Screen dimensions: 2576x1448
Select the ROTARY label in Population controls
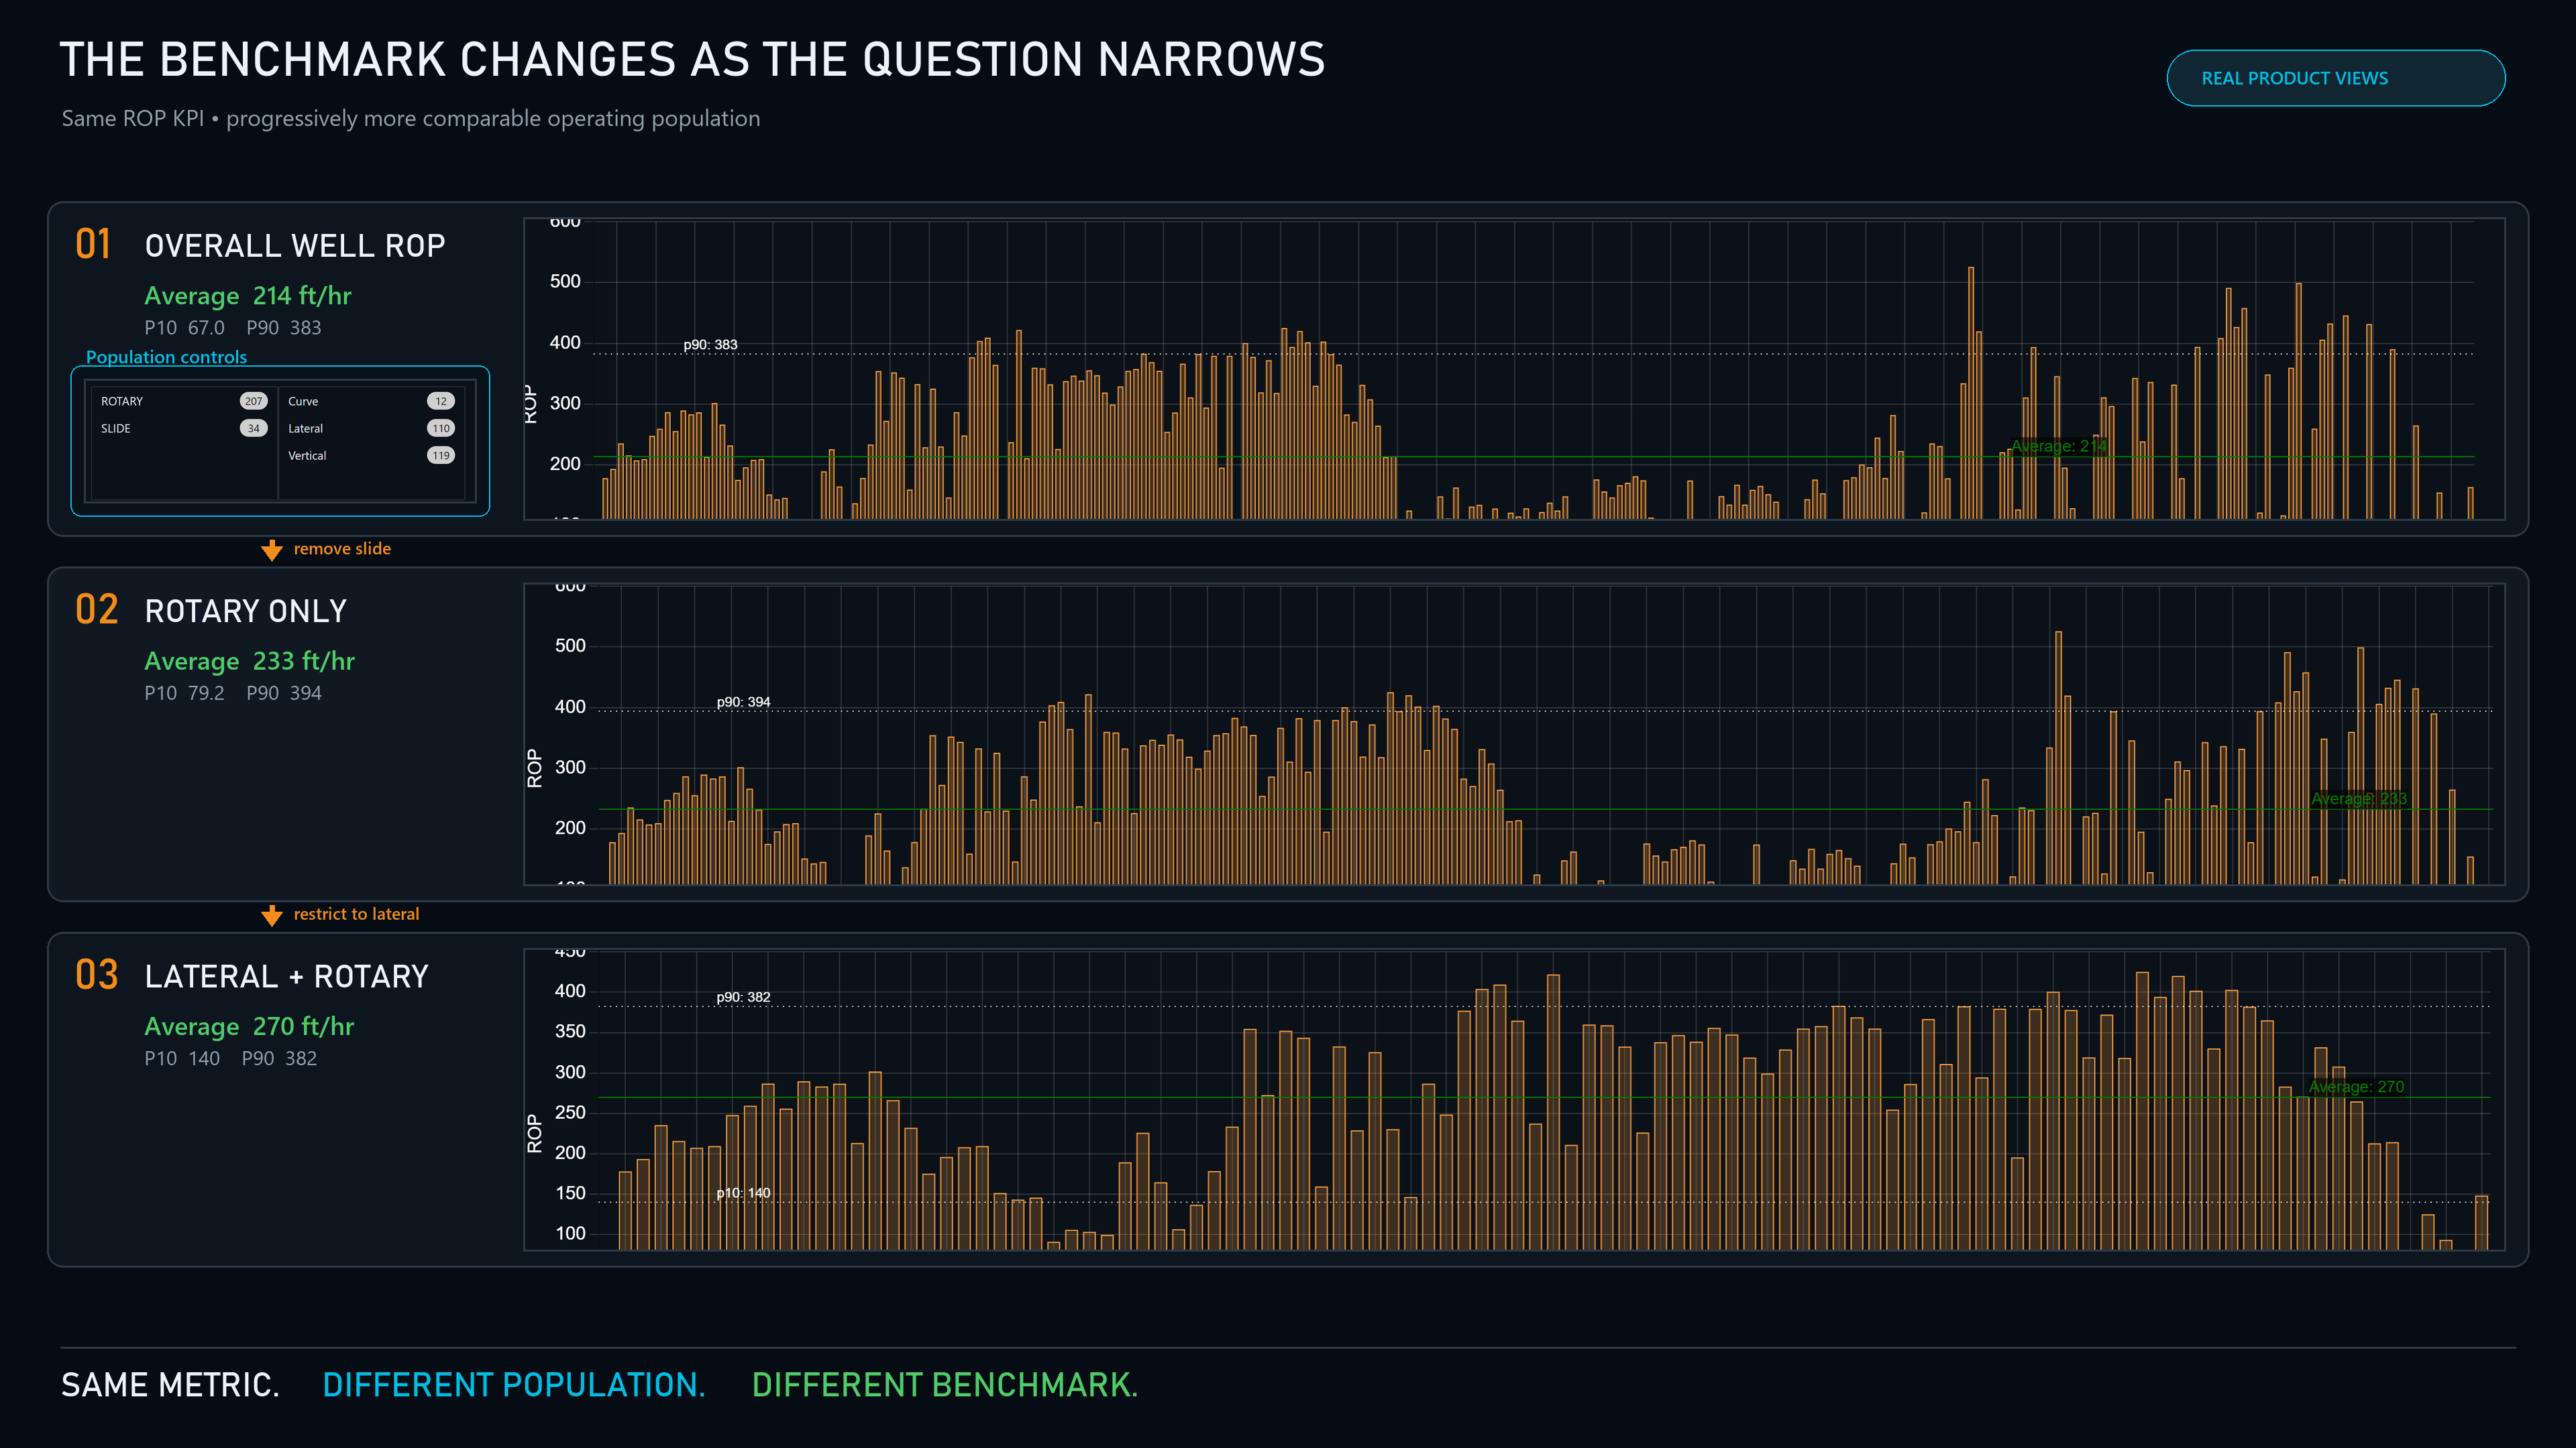click(x=122, y=402)
